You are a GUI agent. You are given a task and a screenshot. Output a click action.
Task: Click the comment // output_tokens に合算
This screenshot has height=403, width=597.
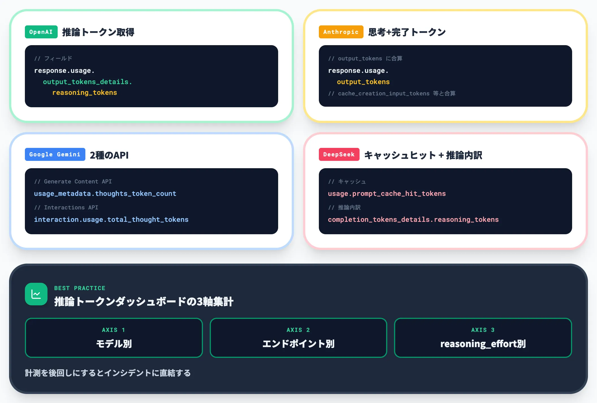365,58
